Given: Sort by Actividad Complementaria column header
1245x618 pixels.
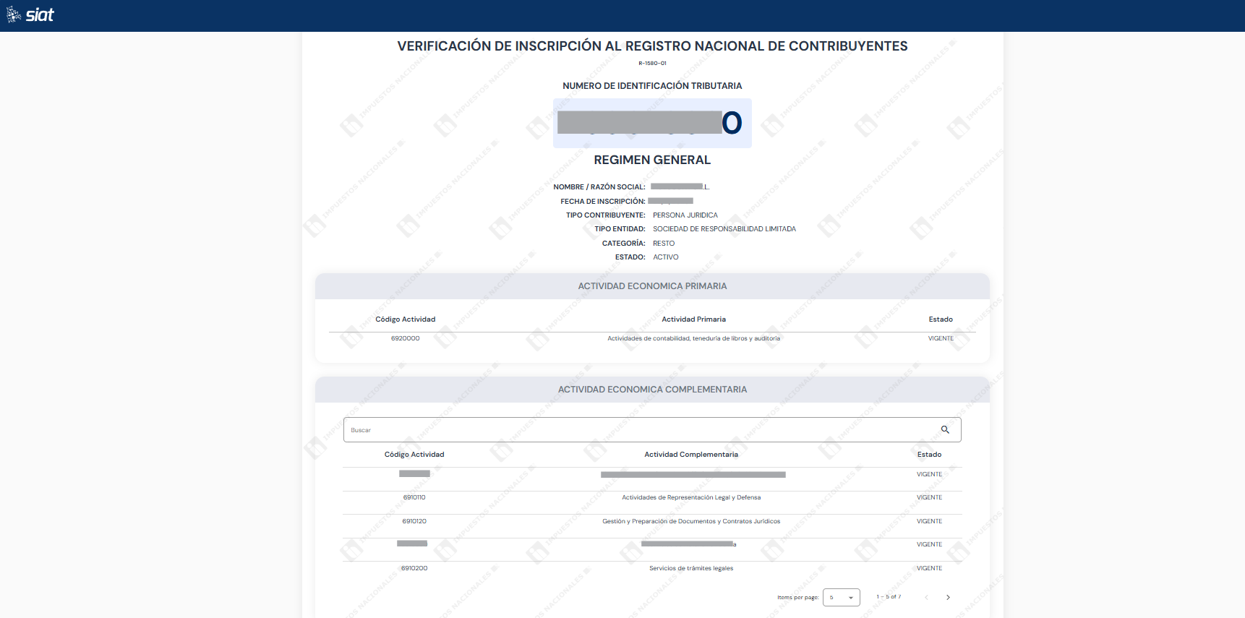Looking at the screenshot, I should coord(690,455).
